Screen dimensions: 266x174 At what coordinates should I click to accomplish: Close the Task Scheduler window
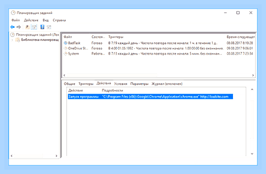251,13
